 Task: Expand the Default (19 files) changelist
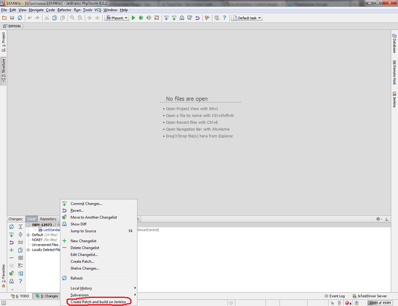[28, 235]
